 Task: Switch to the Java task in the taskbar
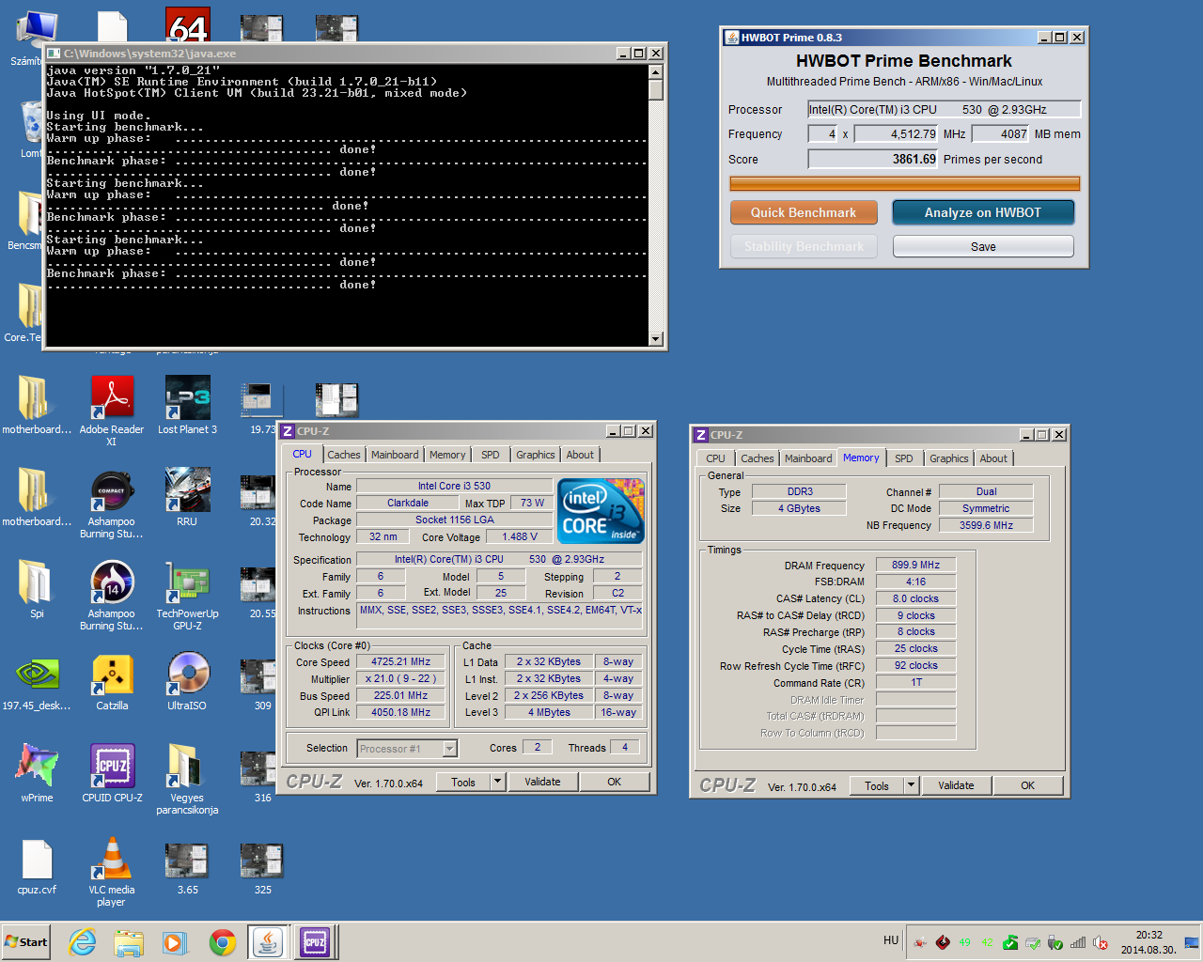point(269,942)
